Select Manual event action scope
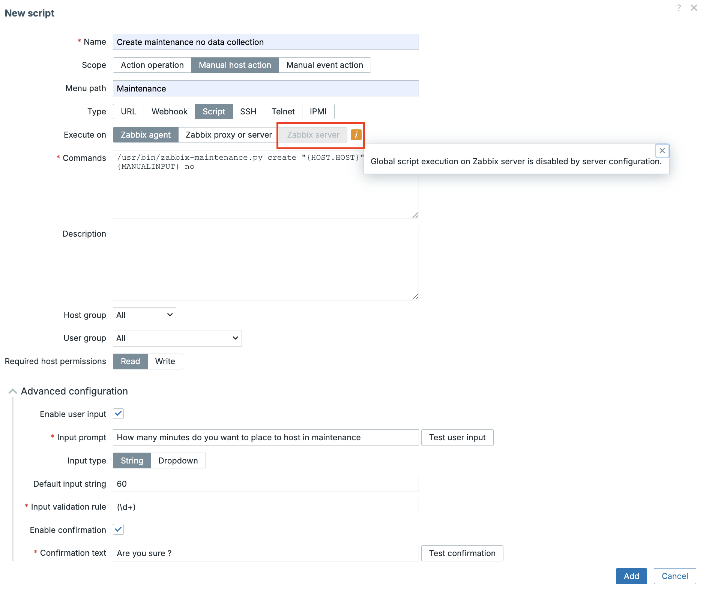The height and width of the screenshot is (591, 703). pyautogui.click(x=324, y=65)
